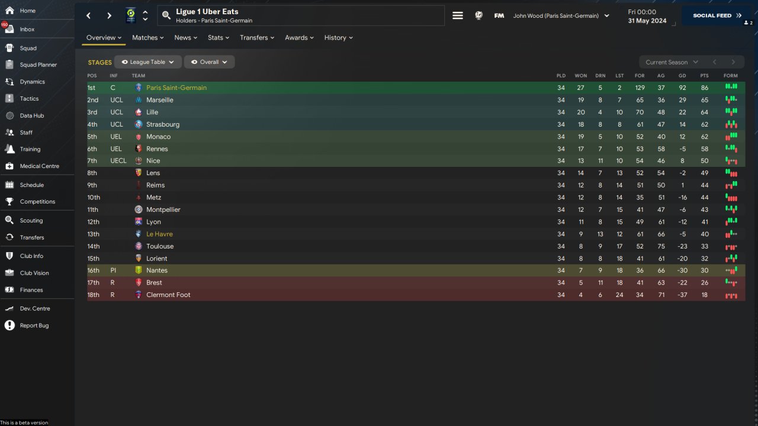Open the Finances sidebar icon
The width and height of the screenshot is (758, 426).
click(9, 290)
